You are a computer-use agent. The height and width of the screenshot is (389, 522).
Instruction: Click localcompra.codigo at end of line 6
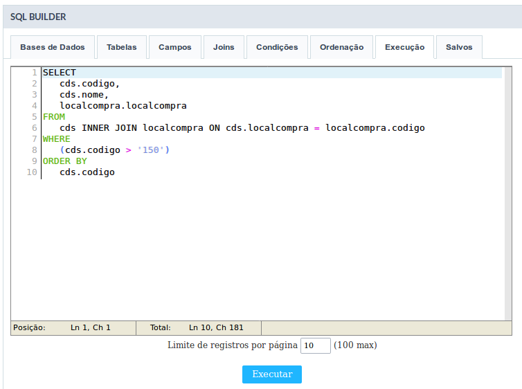(x=375, y=128)
